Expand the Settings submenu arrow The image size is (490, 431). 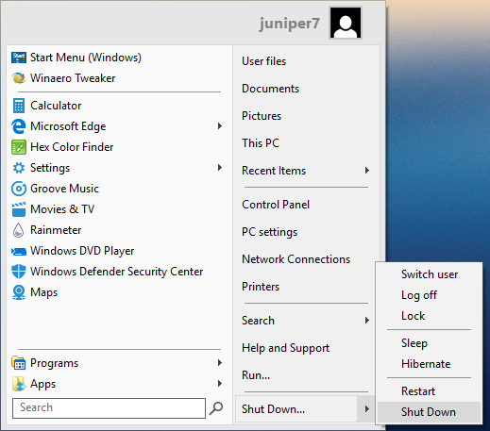[220, 168]
